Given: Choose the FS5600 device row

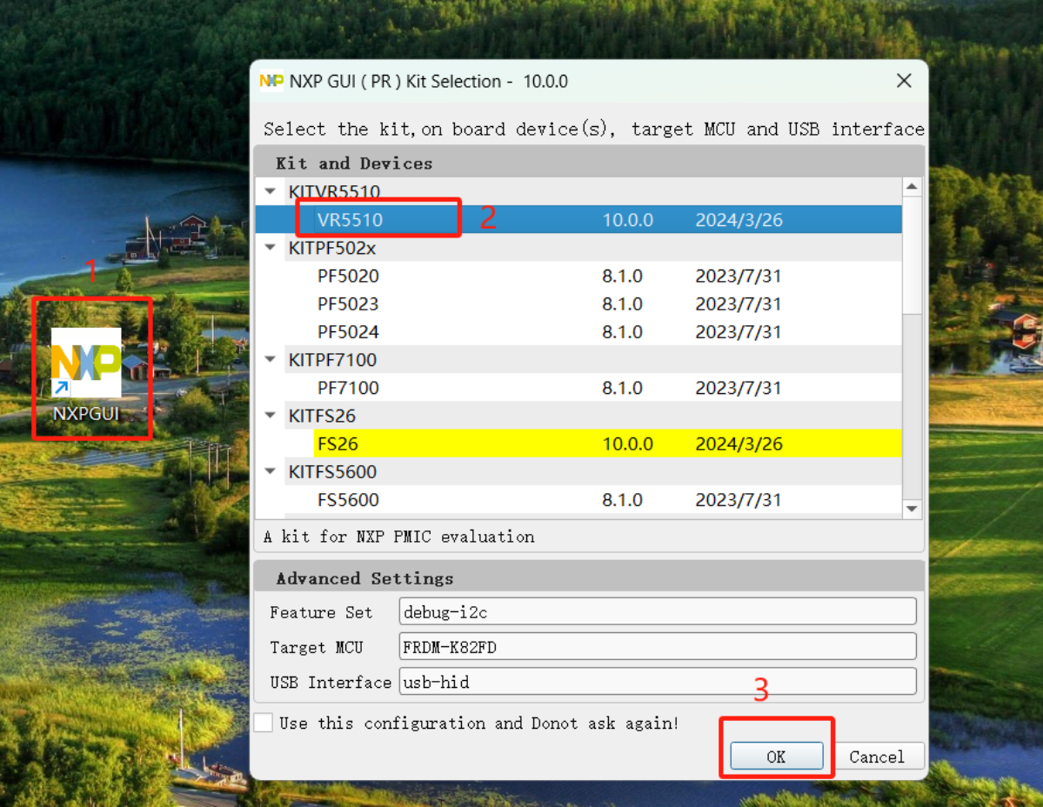Looking at the screenshot, I should coord(348,500).
